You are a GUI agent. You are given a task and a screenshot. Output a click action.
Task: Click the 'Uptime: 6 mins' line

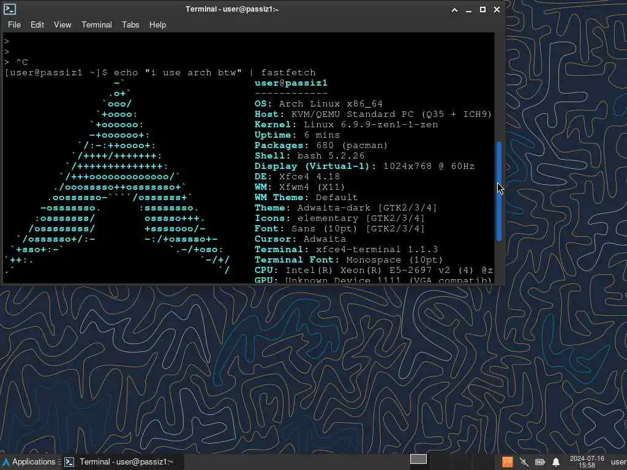[297, 135]
